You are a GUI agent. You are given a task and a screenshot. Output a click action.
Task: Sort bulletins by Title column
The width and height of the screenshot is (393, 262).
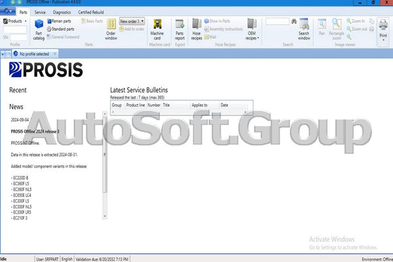pyautogui.click(x=176, y=105)
